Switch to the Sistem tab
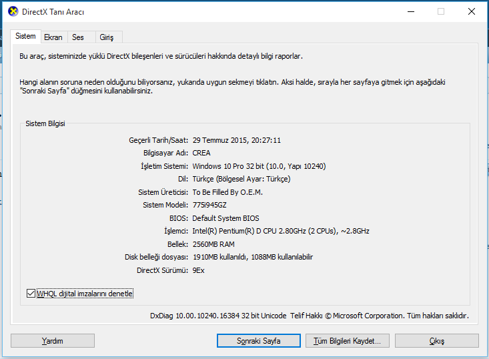The width and height of the screenshot is (489, 359). [x=25, y=36]
